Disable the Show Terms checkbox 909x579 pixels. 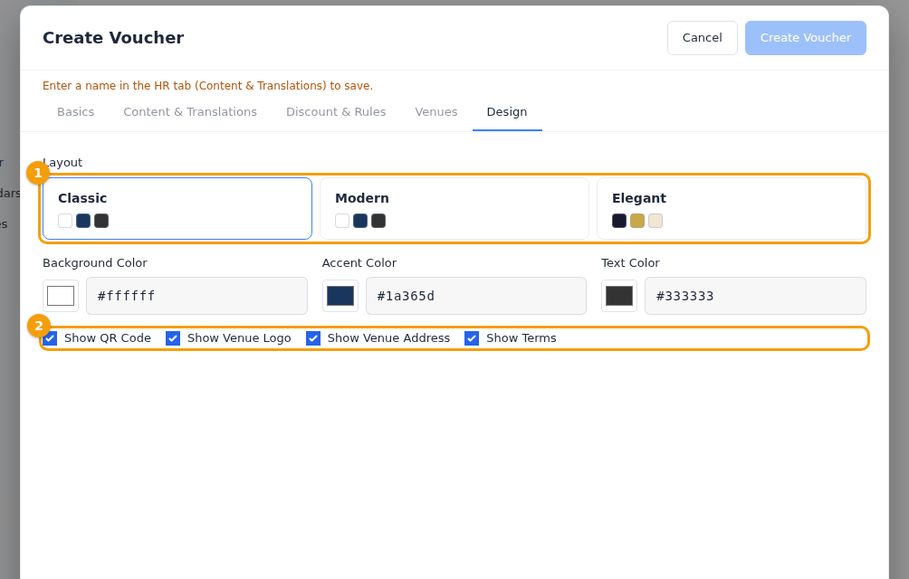point(472,338)
